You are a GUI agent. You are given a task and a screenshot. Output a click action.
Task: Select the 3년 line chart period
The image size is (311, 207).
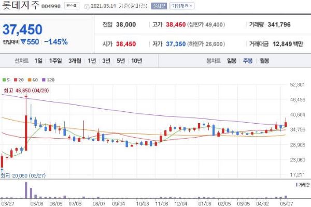coord(106,61)
